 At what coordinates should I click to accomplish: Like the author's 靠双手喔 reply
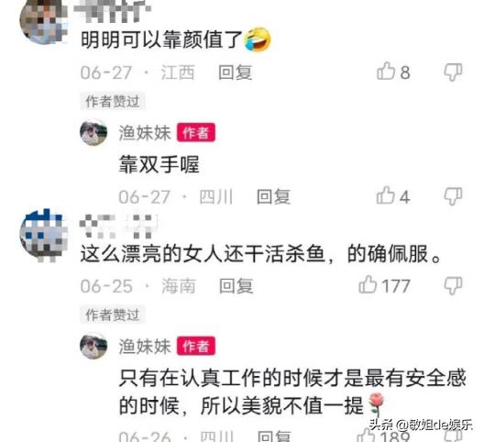[x=386, y=195]
